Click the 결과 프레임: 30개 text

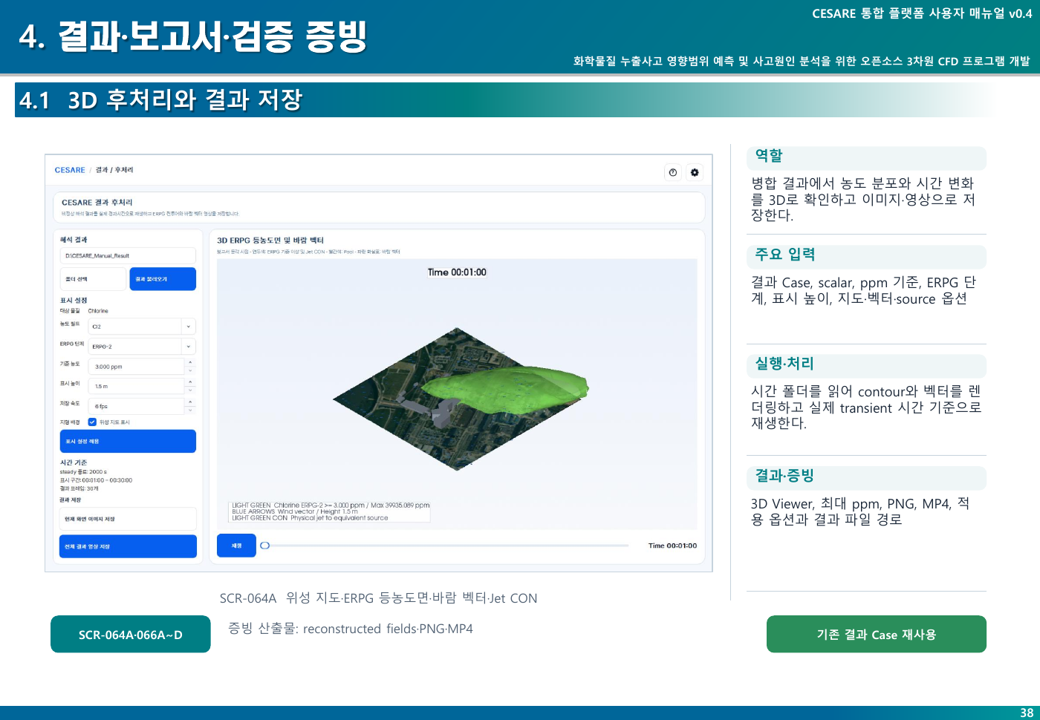point(79,488)
